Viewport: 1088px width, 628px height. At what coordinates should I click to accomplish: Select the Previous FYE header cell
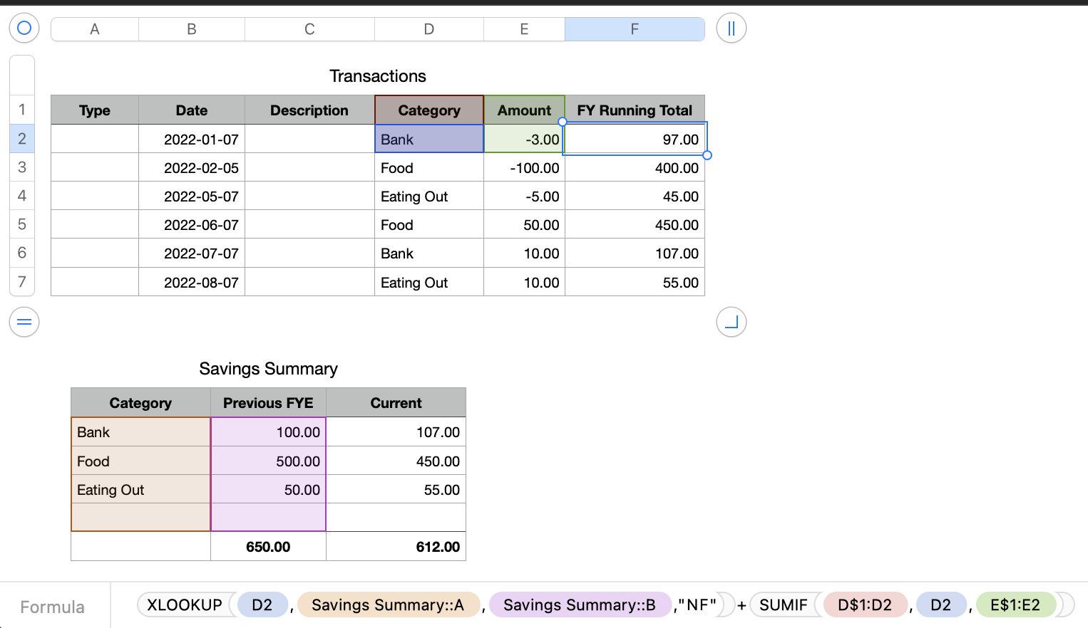point(268,403)
